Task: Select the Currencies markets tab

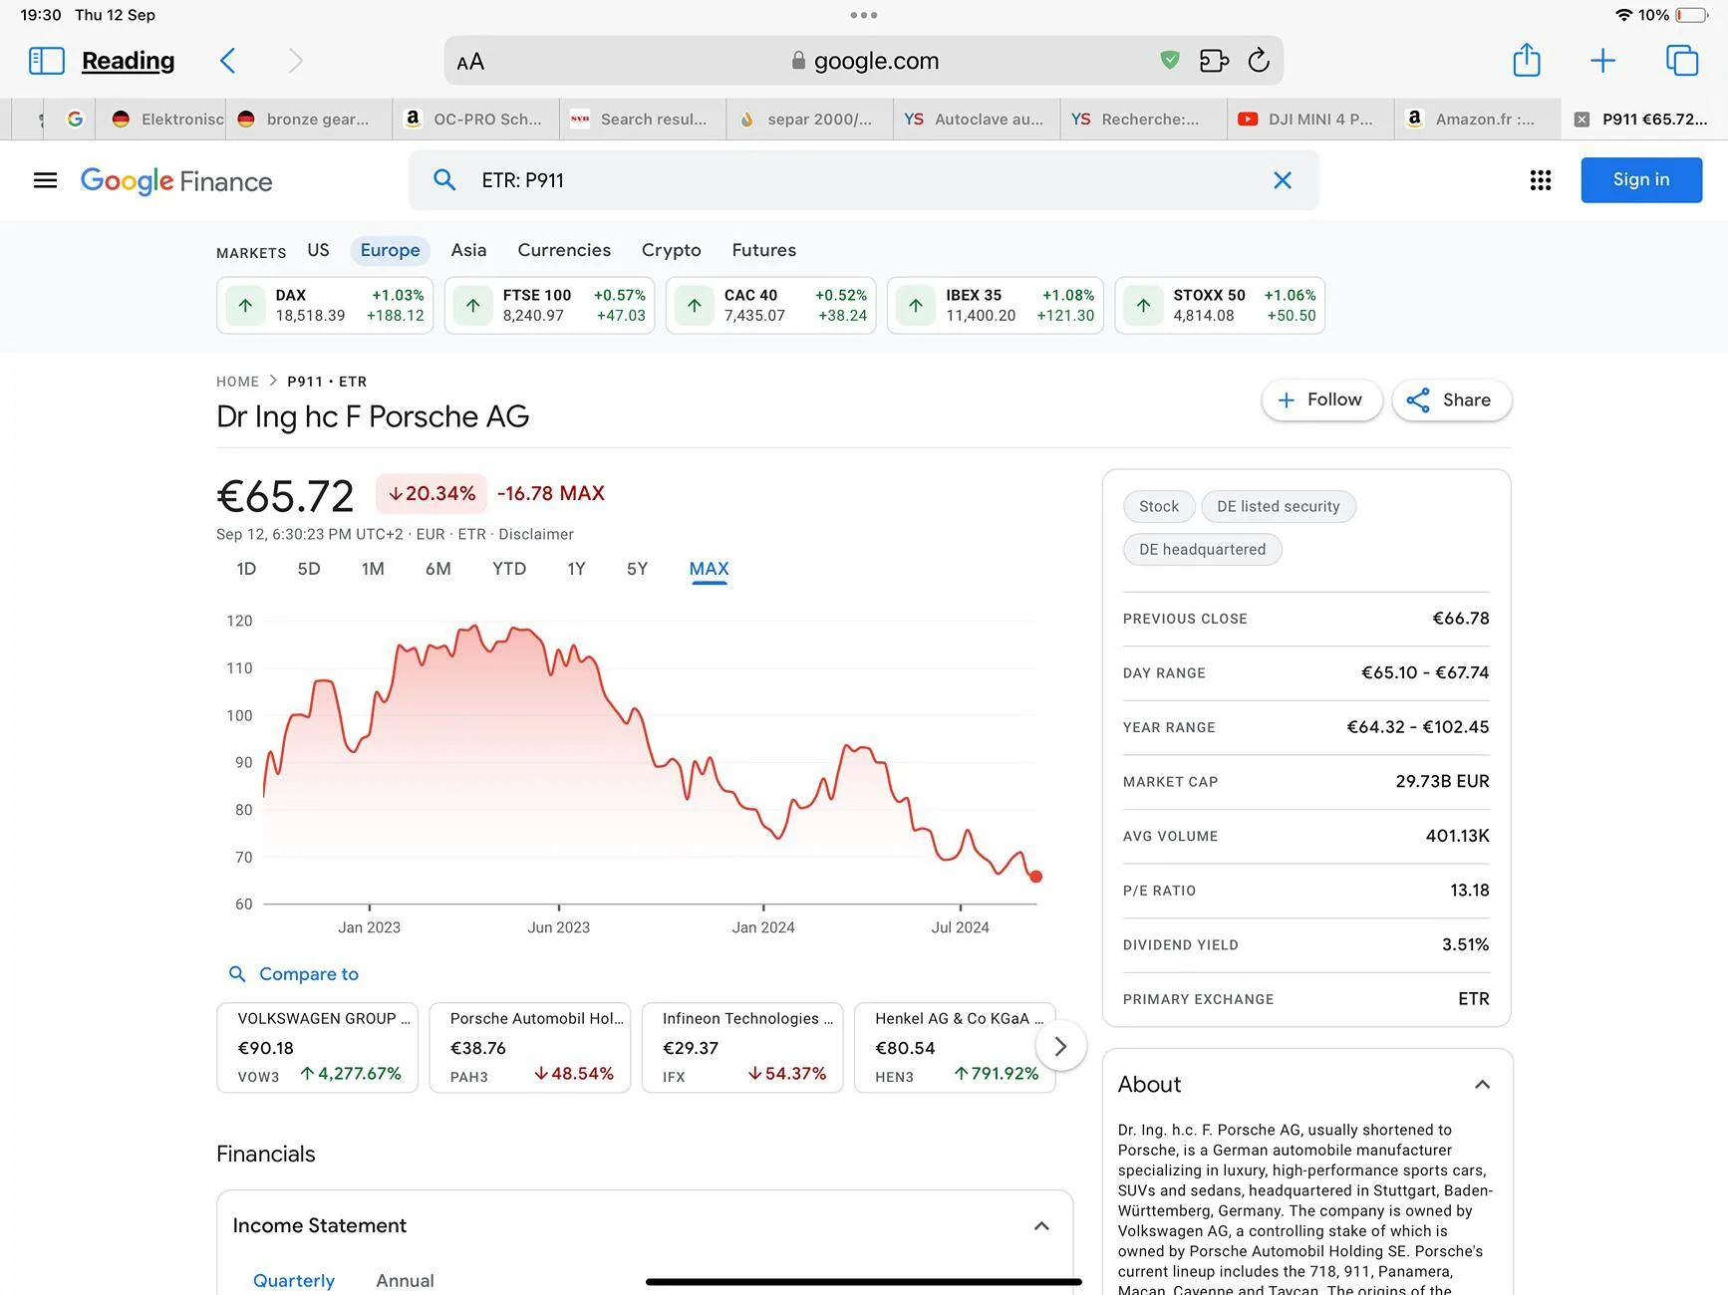Action: (x=564, y=250)
